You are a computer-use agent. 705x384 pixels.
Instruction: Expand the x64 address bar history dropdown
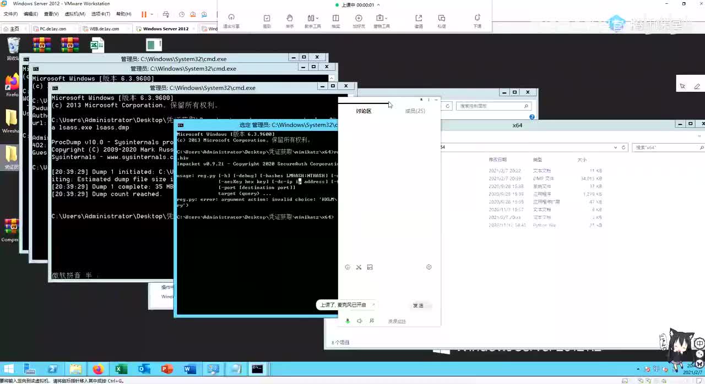tap(616, 147)
